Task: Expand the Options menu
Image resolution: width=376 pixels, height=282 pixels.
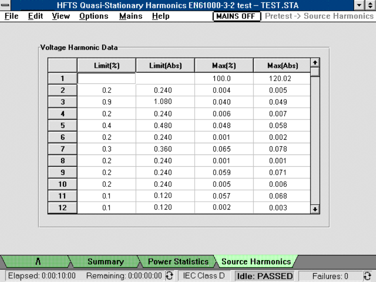Action: pos(93,16)
